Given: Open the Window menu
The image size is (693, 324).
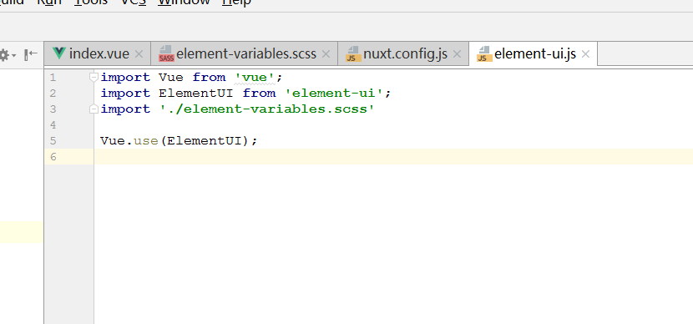Looking at the screenshot, I should click(184, 3).
